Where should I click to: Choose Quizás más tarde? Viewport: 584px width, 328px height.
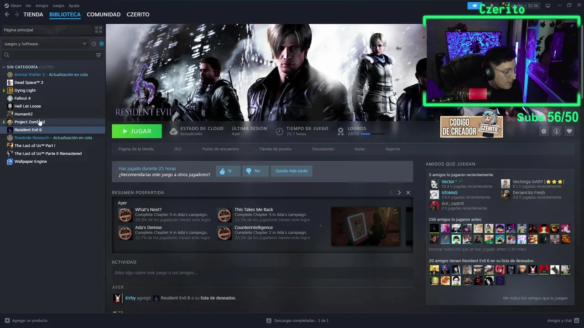(x=292, y=171)
